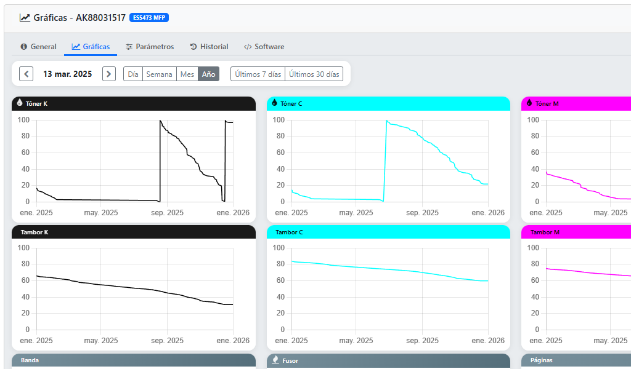The height and width of the screenshot is (369, 631).
Task: Click the ES5473 MFP model badge
Action: coord(149,18)
